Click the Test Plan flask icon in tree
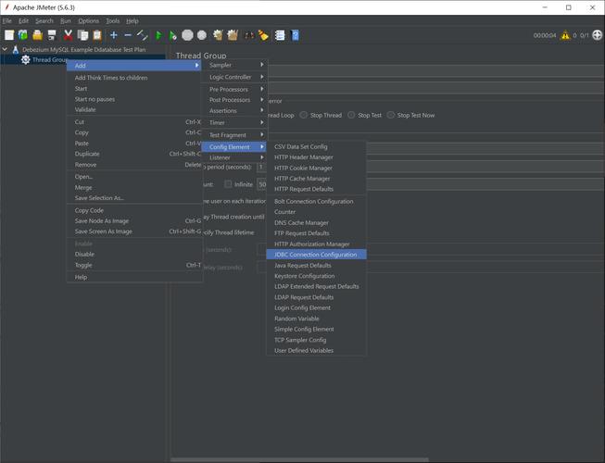This screenshot has width=605, height=463. pyautogui.click(x=16, y=50)
